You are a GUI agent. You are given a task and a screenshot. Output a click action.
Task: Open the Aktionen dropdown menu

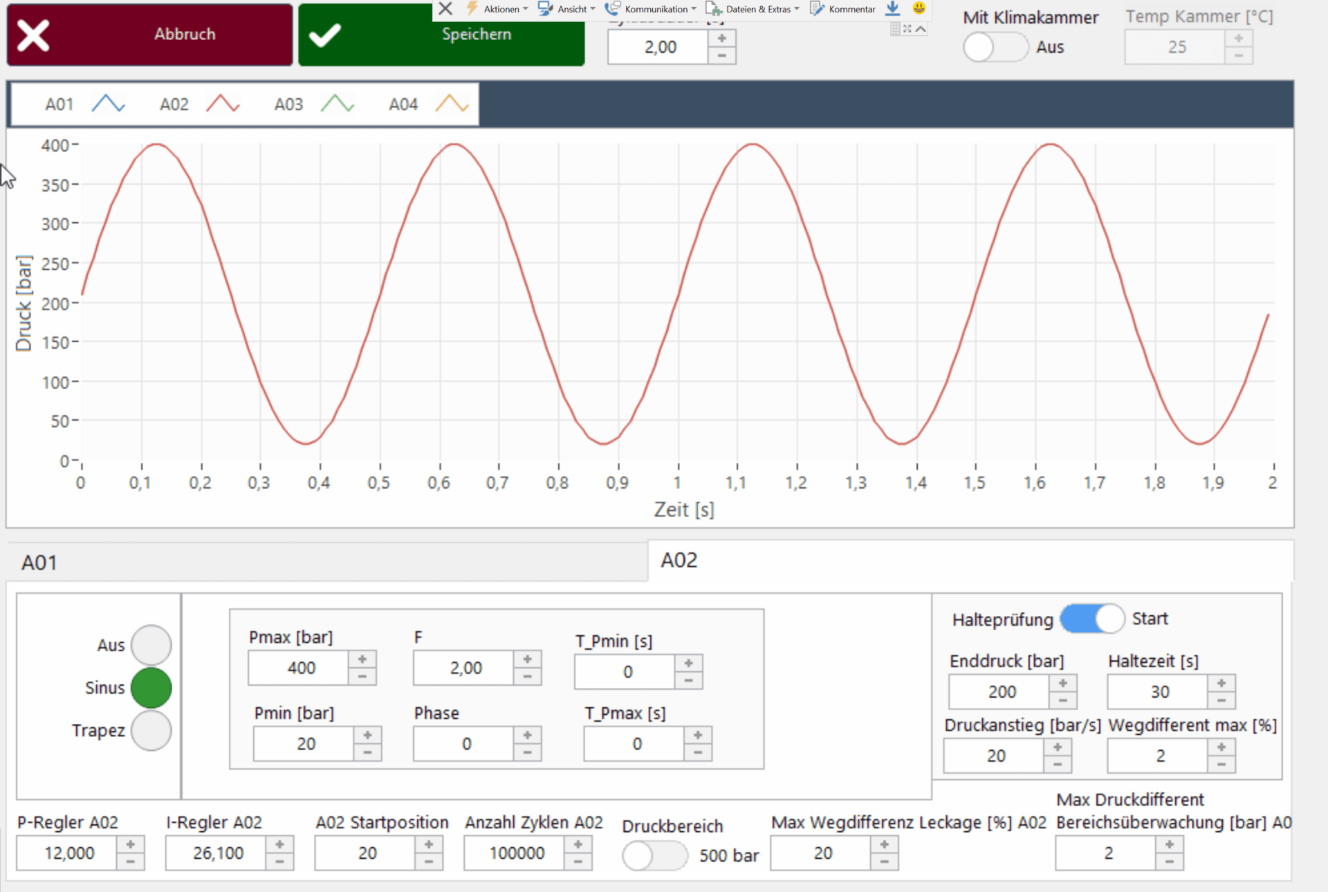pos(501,8)
